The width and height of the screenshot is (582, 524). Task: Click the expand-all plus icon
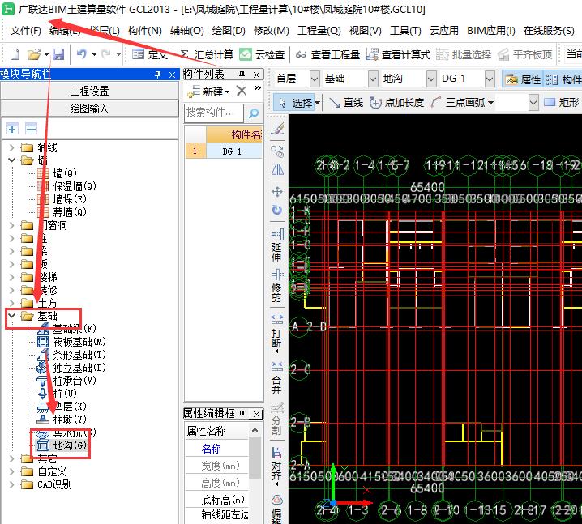(12, 129)
